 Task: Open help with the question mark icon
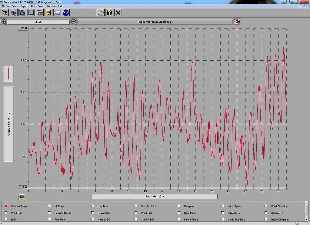(109, 13)
